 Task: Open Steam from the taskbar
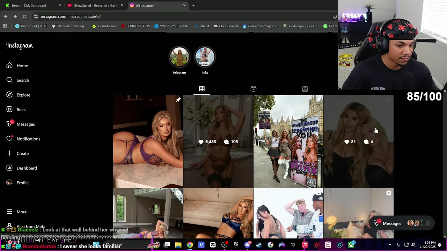coord(259,245)
